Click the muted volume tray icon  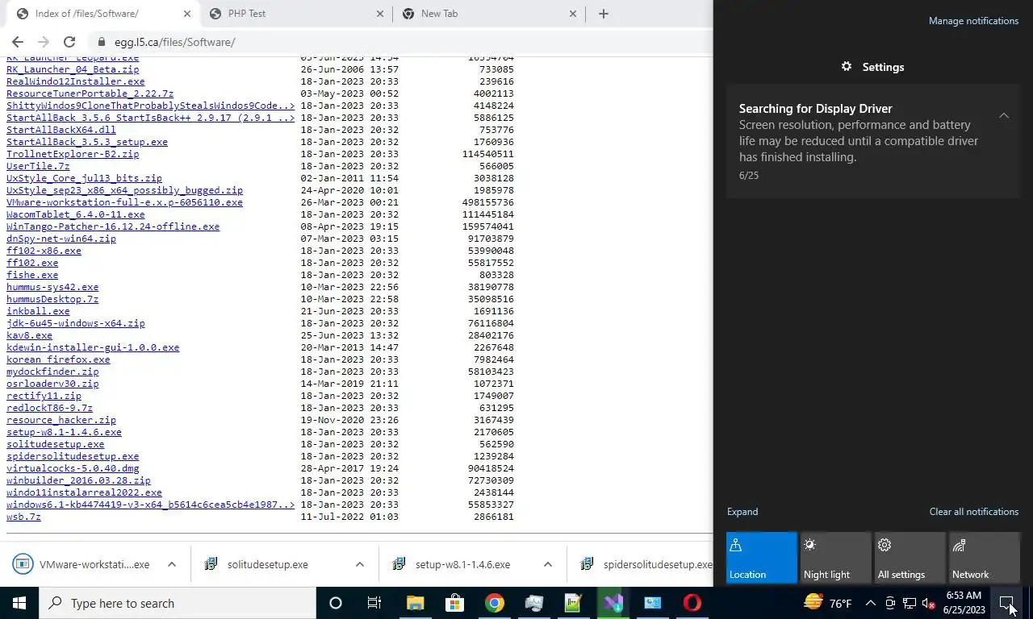(x=928, y=603)
